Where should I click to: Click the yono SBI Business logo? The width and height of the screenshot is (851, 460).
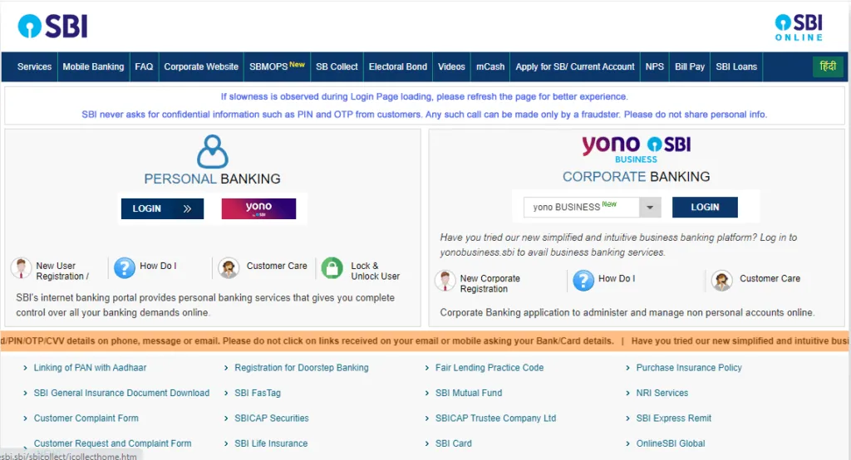coord(636,149)
